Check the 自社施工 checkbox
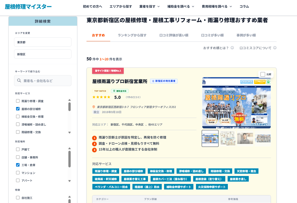This screenshot has height=203, width=297. 18,198
